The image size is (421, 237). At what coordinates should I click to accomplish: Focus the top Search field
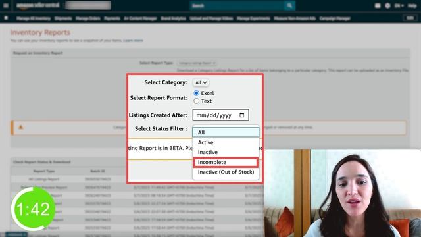(x=237, y=6)
